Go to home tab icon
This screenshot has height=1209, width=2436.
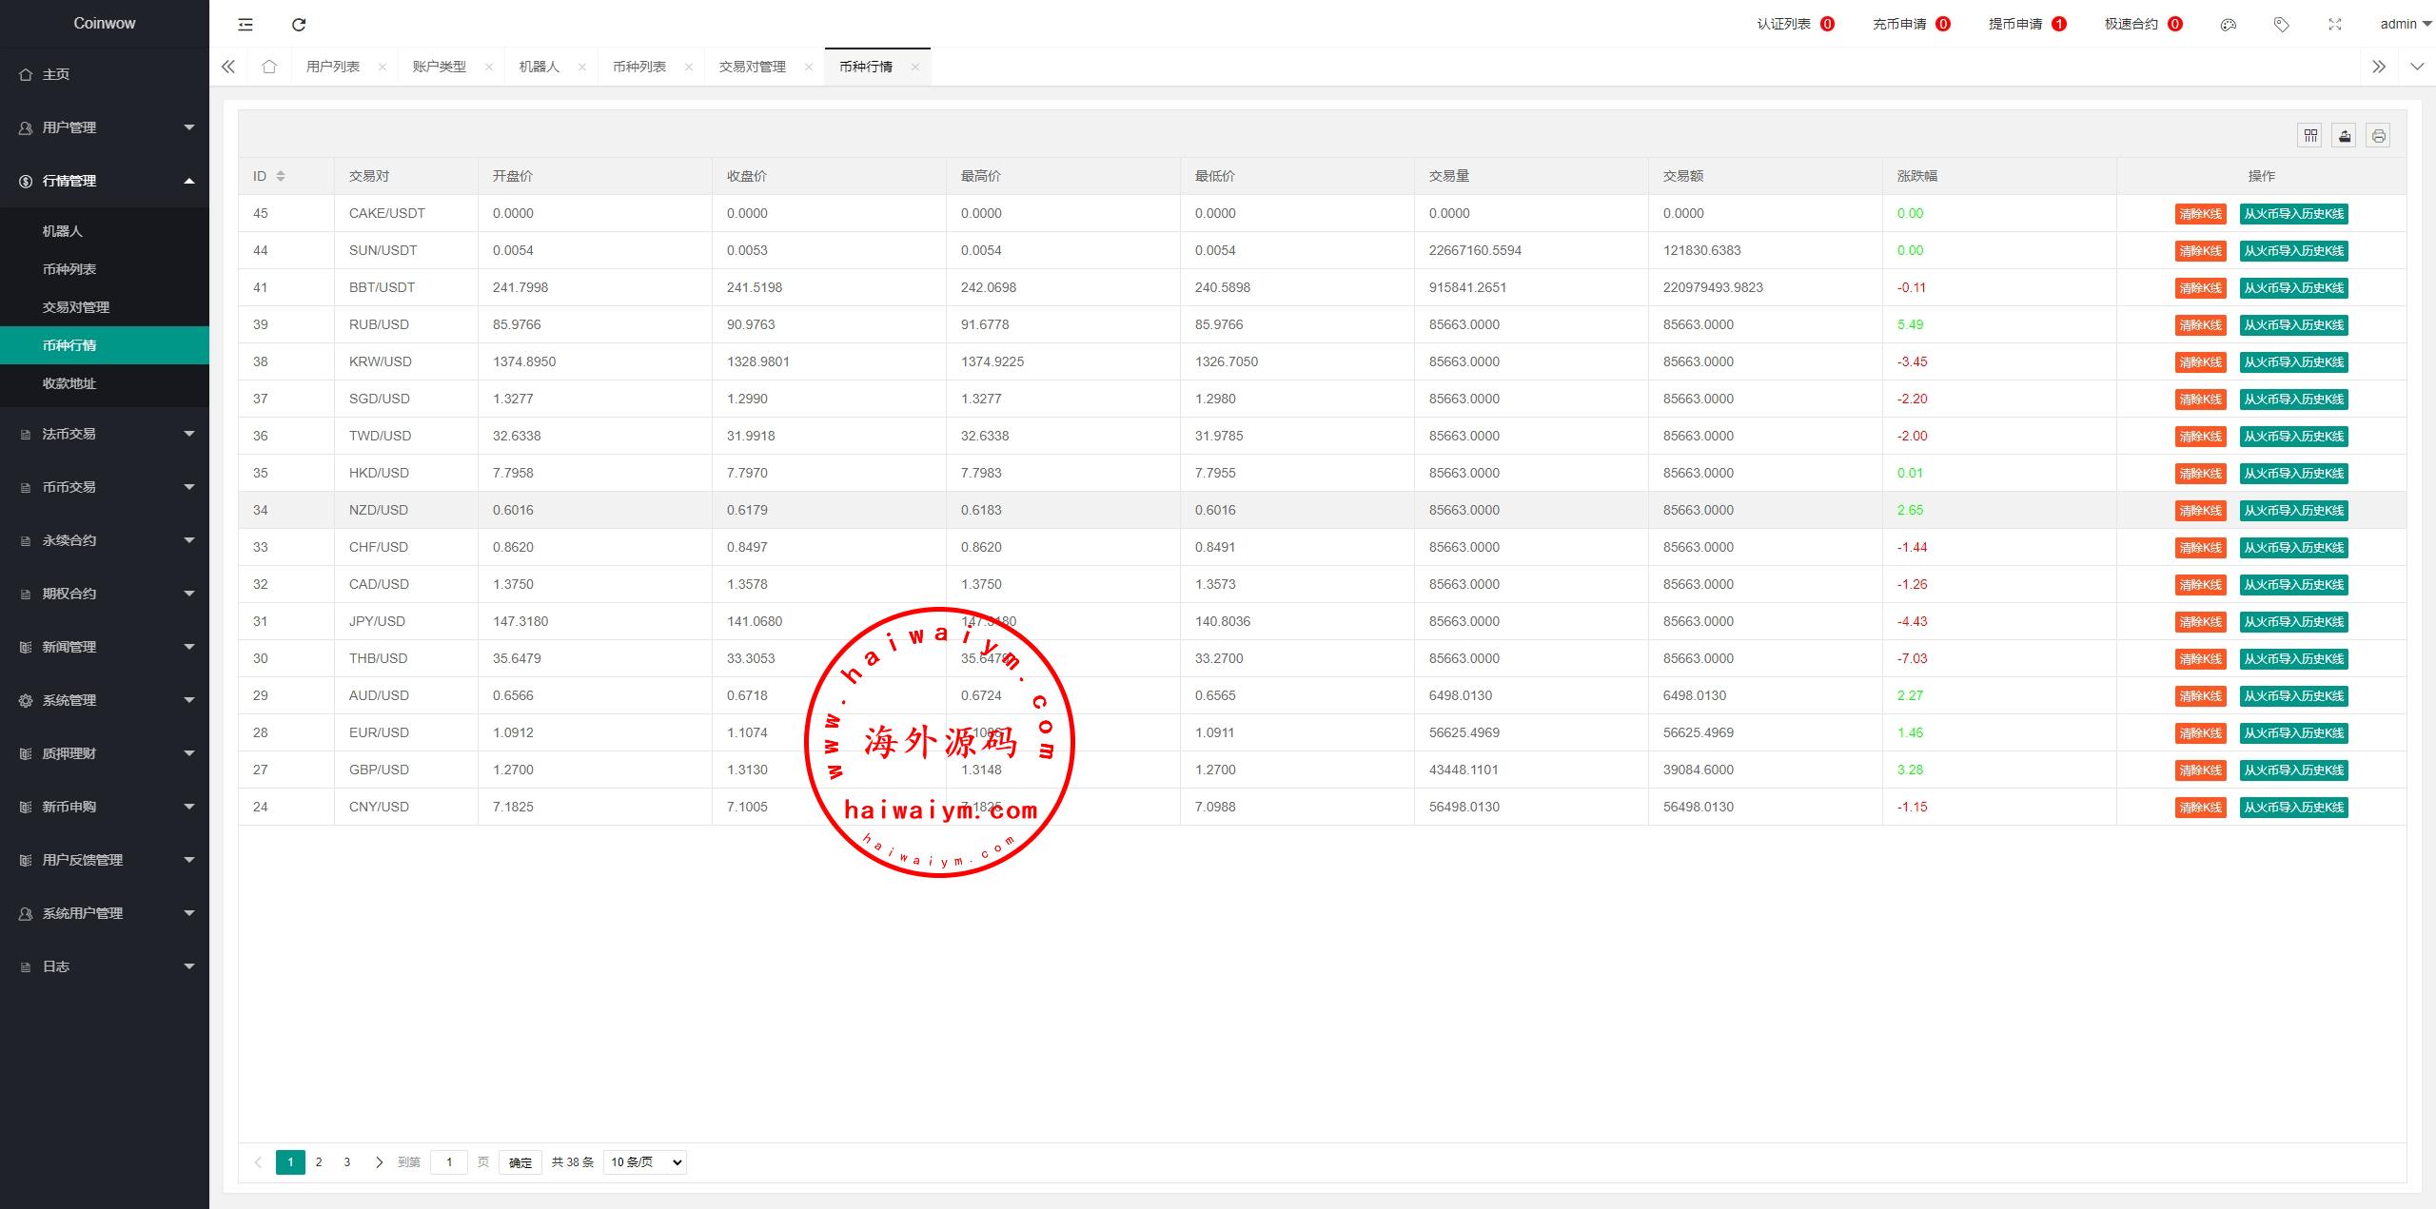point(269,67)
